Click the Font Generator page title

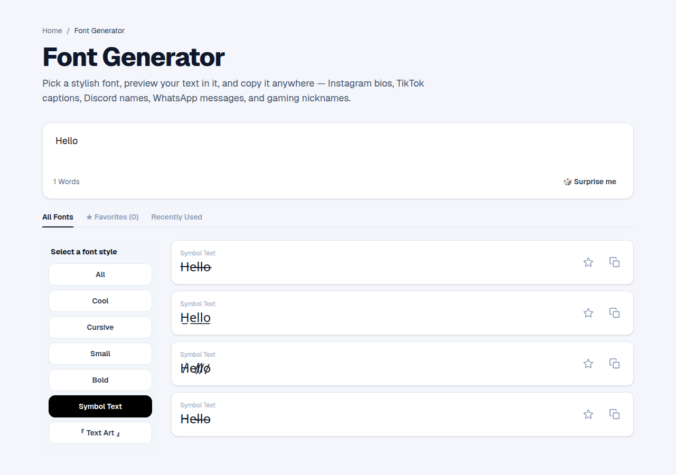(134, 57)
